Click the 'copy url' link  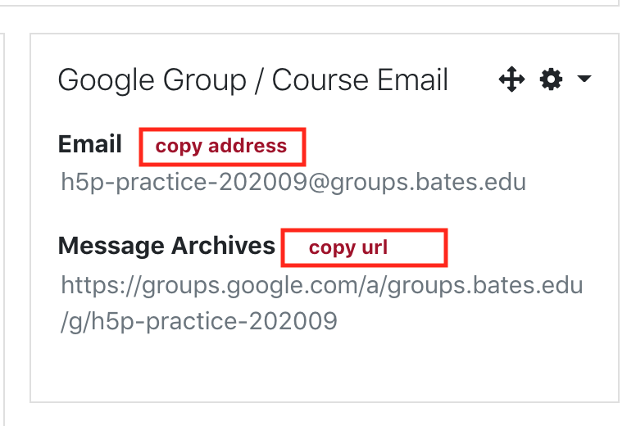tap(348, 247)
